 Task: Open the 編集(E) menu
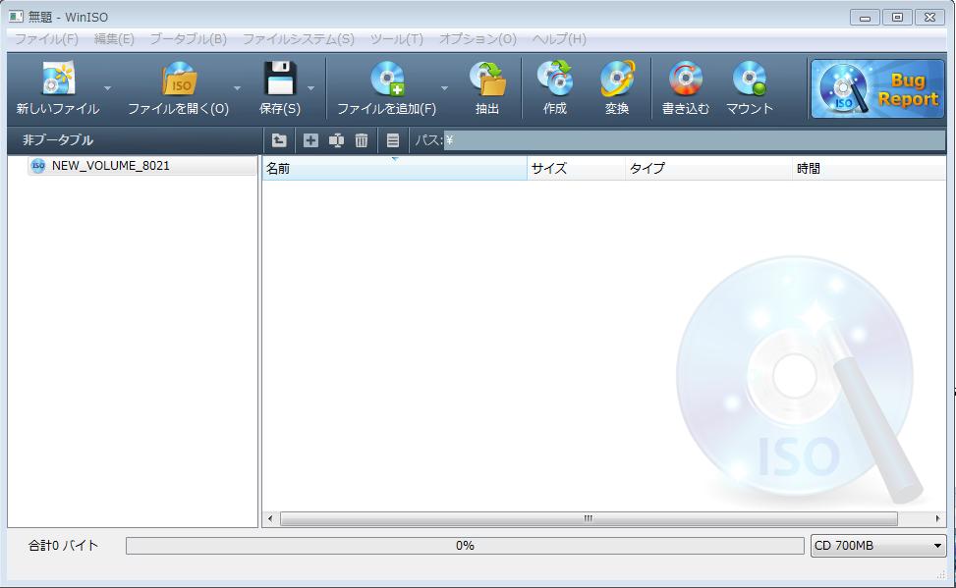[114, 39]
